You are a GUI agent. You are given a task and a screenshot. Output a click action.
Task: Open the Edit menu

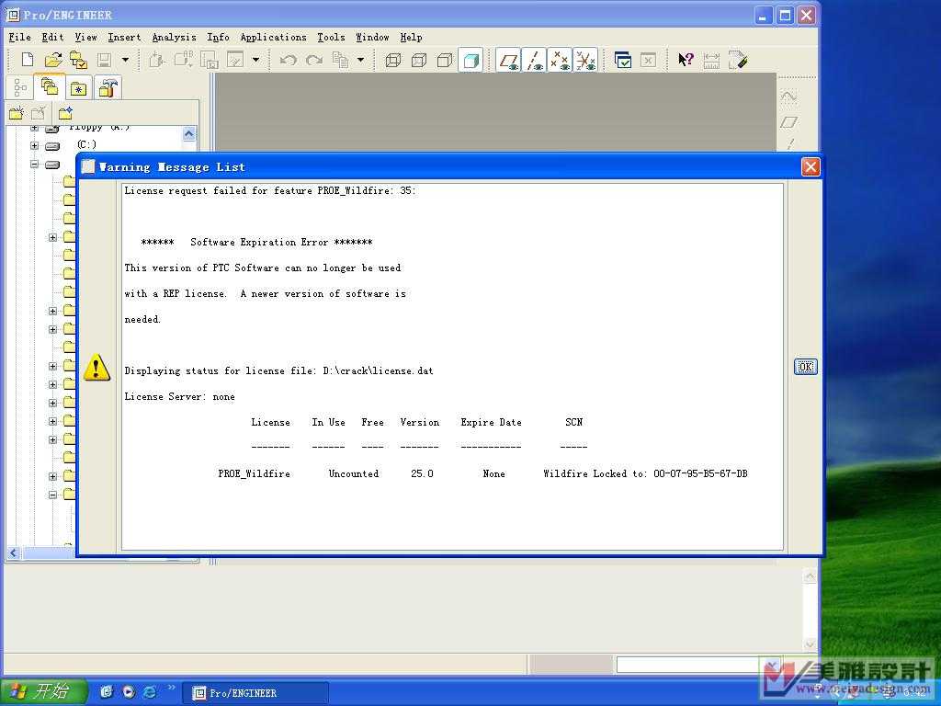(52, 37)
